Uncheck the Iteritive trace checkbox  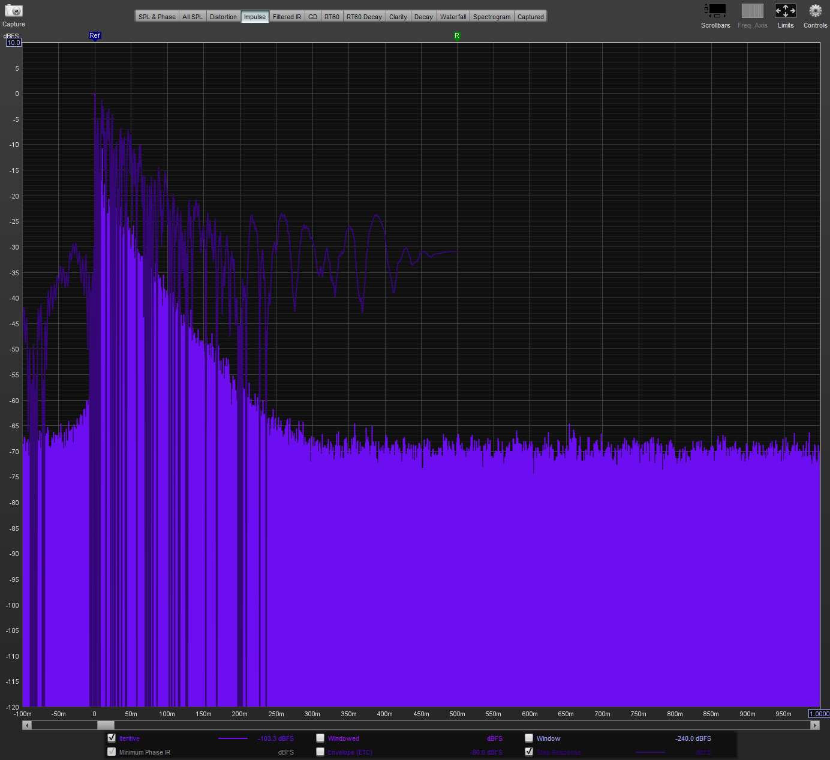[112, 738]
